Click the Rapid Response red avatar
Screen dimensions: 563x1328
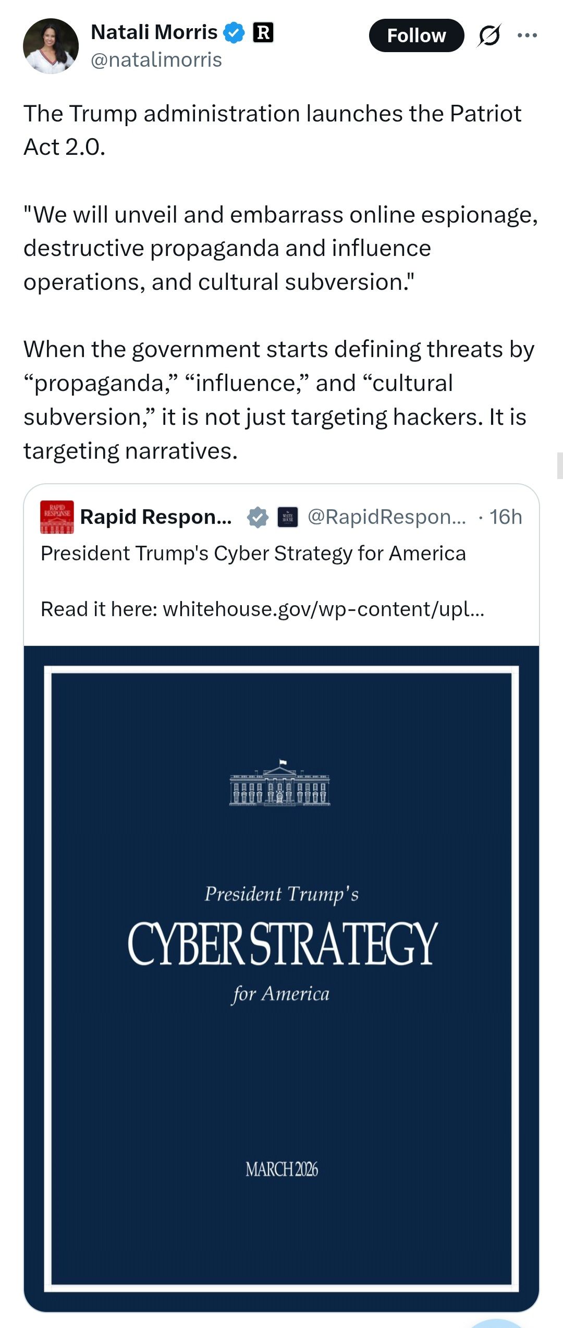[57, 517]
